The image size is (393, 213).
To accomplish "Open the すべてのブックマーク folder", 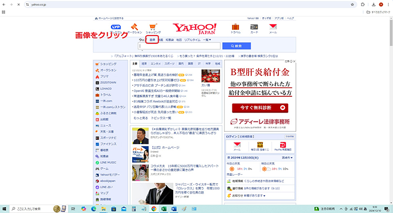I will click(x=378, y=12).
